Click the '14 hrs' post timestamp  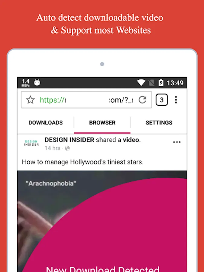click(x=53, y=148)
